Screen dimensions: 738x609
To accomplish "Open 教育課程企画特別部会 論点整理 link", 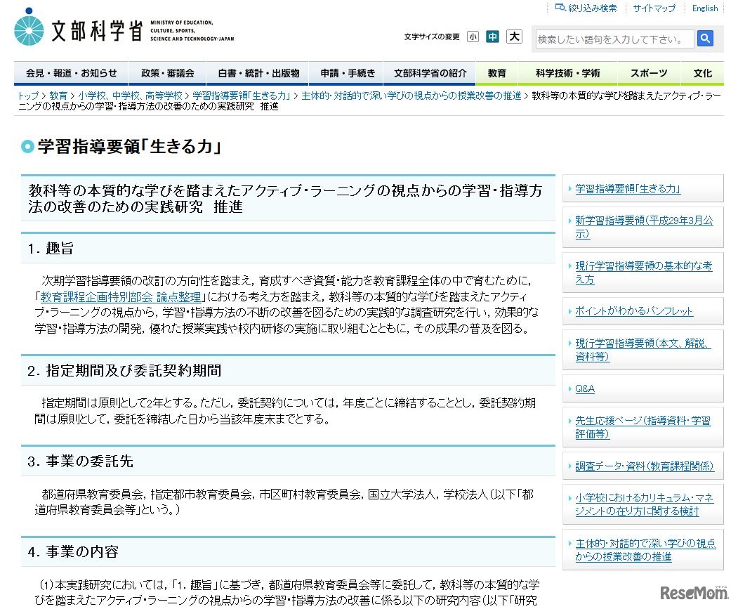I will [121, 296].
